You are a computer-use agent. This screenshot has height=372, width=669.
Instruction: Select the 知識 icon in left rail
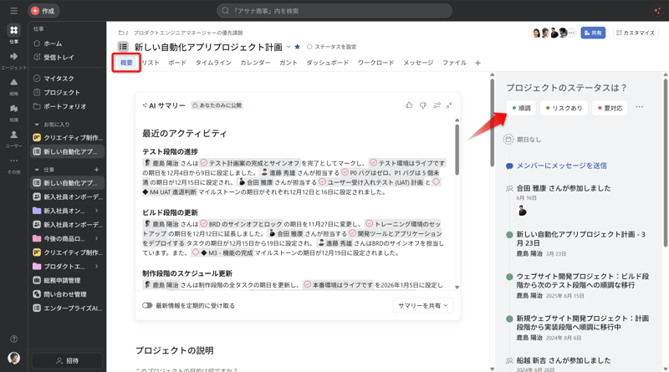coord(13,109)
